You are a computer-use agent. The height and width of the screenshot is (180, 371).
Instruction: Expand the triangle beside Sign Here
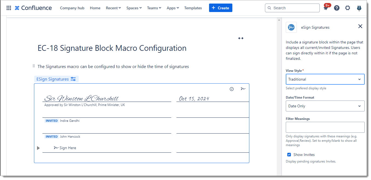[38, 148]
